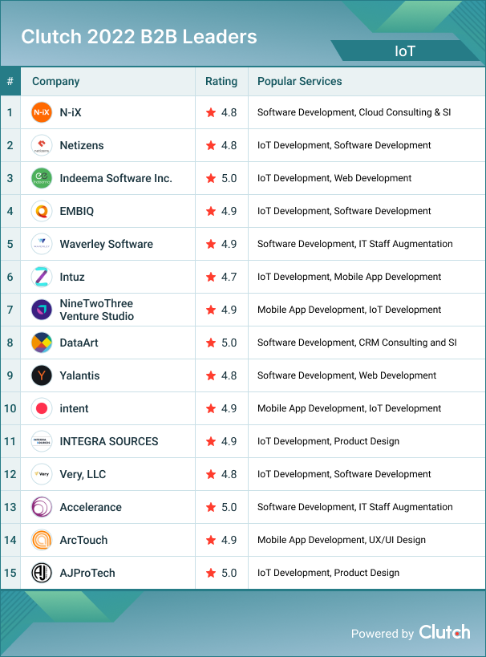
Task: Click the rating star in Indeema row
Action: tap(211, 178)
